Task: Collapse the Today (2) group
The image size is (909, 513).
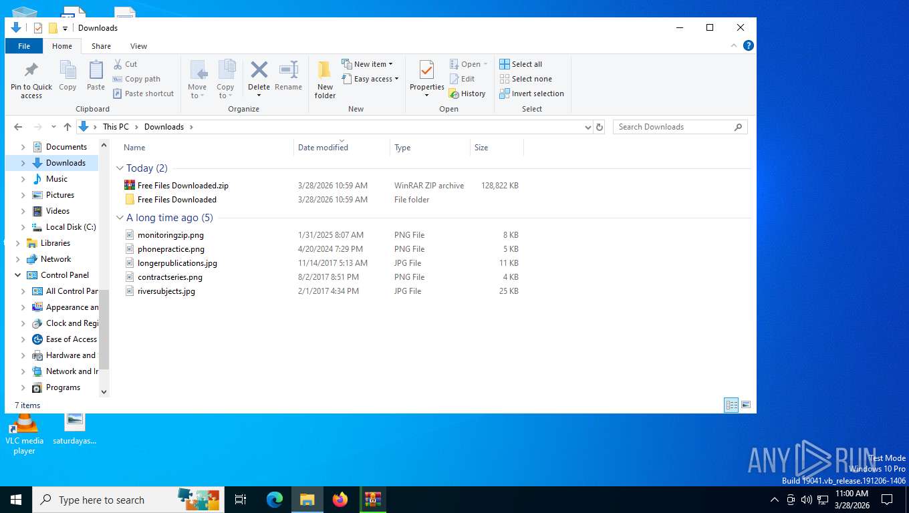Action: (x=120, y=168)
